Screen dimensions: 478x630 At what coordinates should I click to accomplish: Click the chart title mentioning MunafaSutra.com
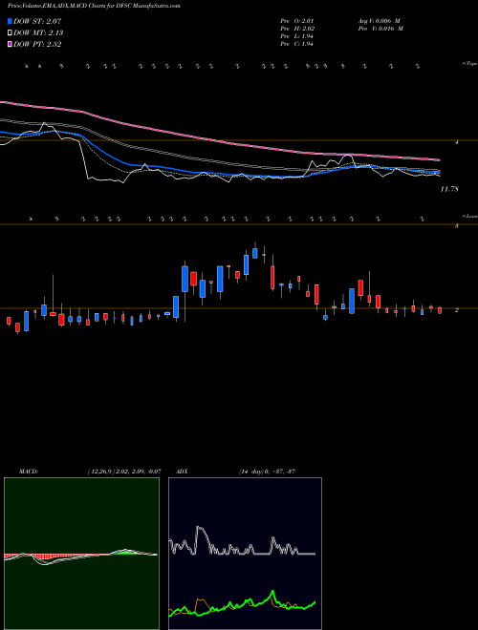94,6
